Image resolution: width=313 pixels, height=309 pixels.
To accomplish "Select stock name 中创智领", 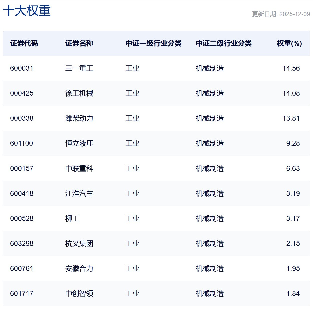I will click(x=79, y=294).
